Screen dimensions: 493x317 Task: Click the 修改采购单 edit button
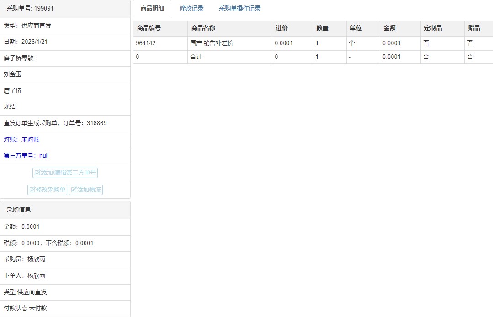[47, 190]
